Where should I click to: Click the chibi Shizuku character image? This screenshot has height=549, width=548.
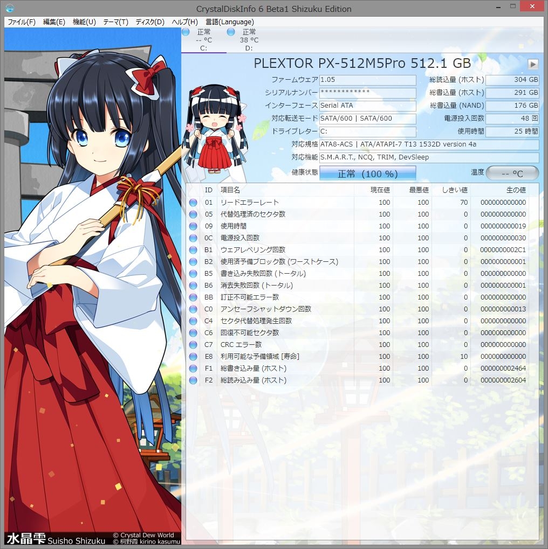216,129
